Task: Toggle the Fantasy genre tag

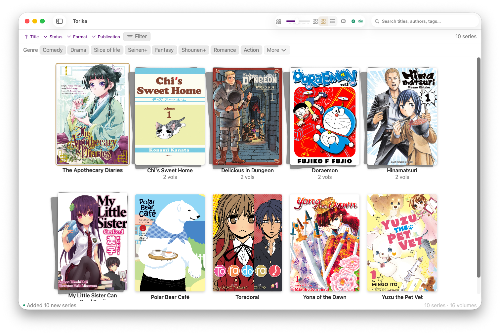Action: click(164, 50)
